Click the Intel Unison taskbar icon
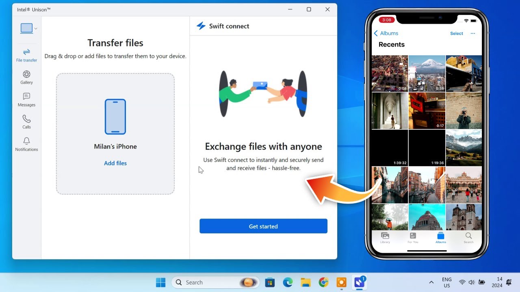Image resolution: width=520 pixels, height=292 pixels. point(360,282)
